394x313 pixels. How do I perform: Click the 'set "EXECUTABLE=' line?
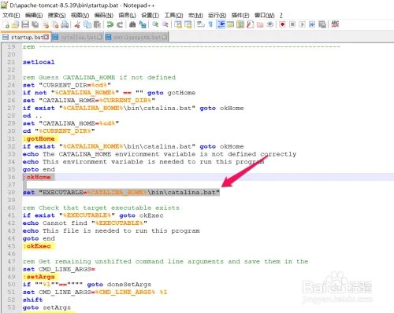[121, 193]
